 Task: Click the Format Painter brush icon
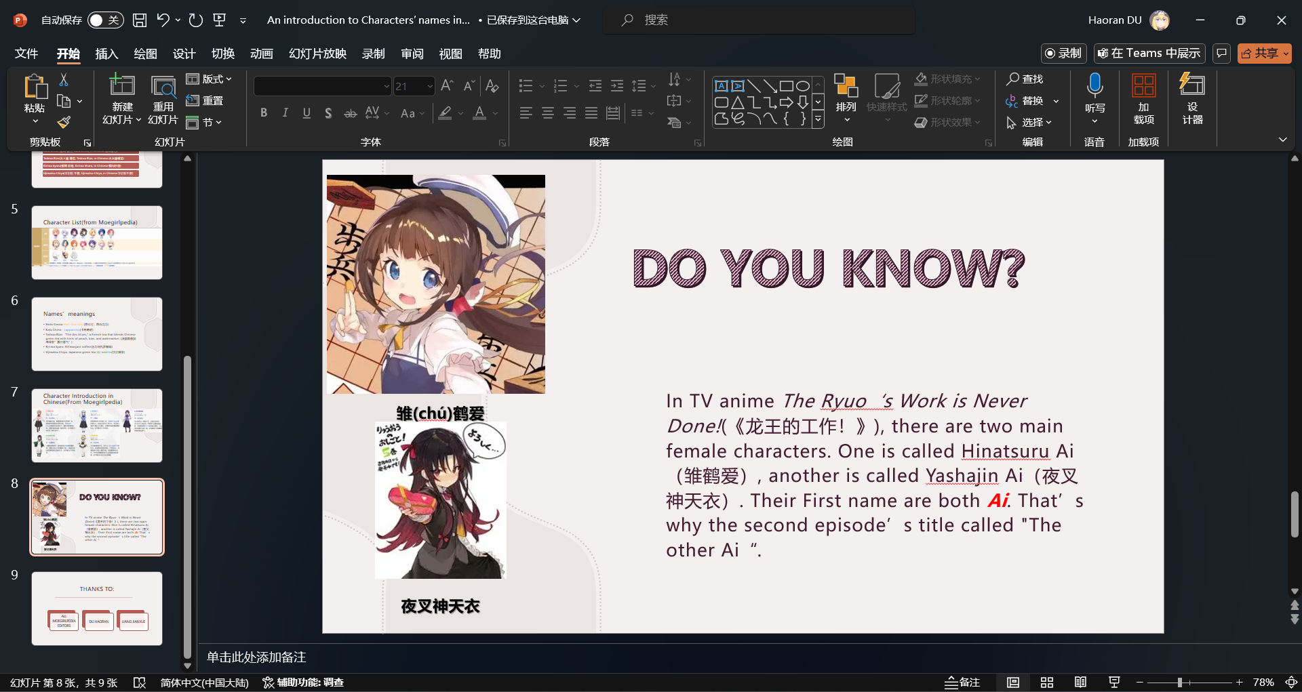pos(64,122)
